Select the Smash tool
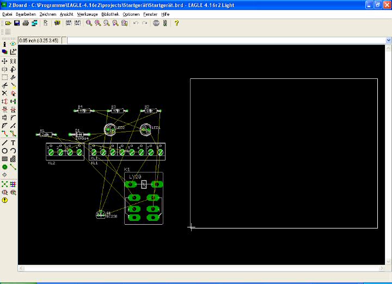Viewport: 392px width, 284px height. (4, 118)
